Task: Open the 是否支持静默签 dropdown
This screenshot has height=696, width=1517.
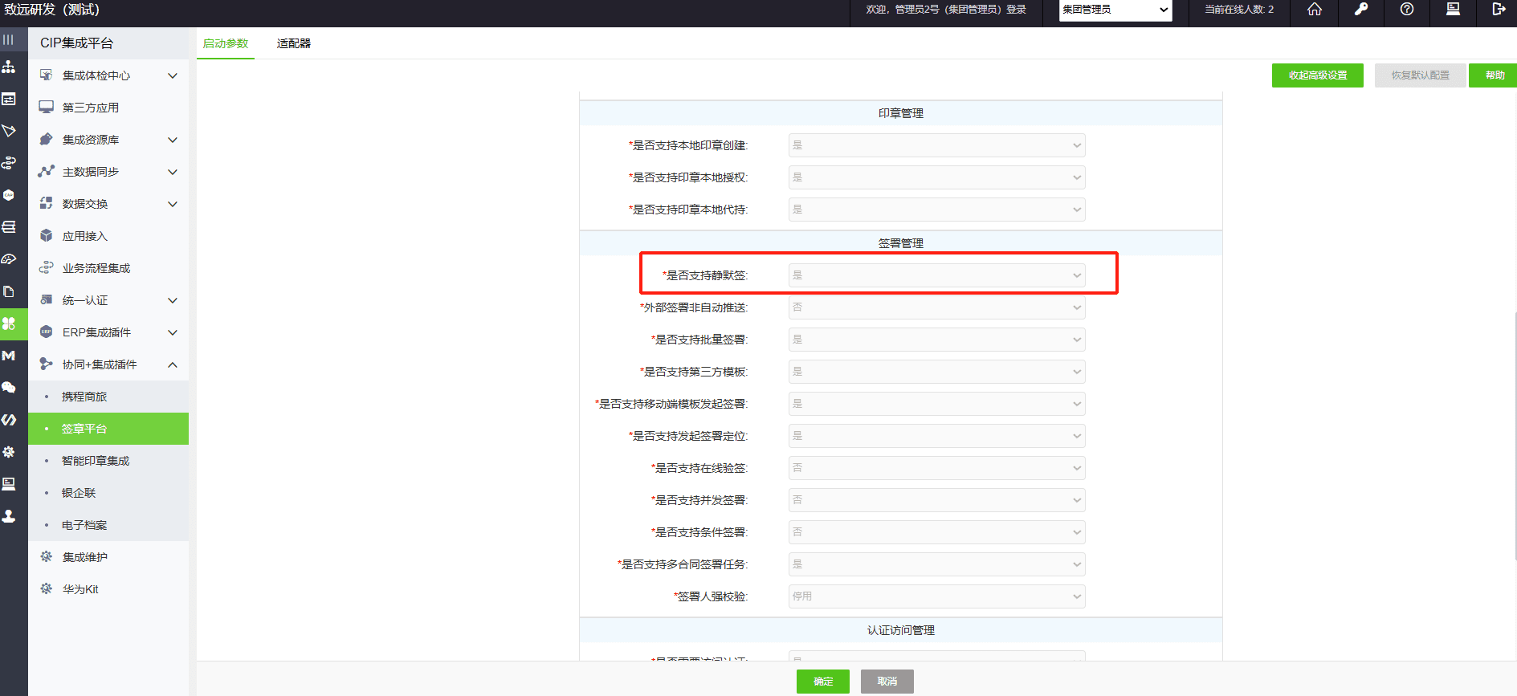Action: pos(936,275)
